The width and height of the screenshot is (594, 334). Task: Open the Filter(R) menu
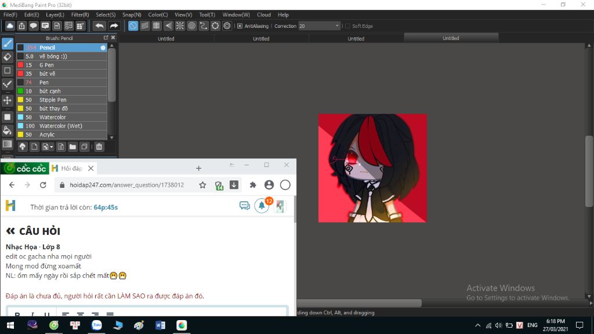(x=80, y=14)
